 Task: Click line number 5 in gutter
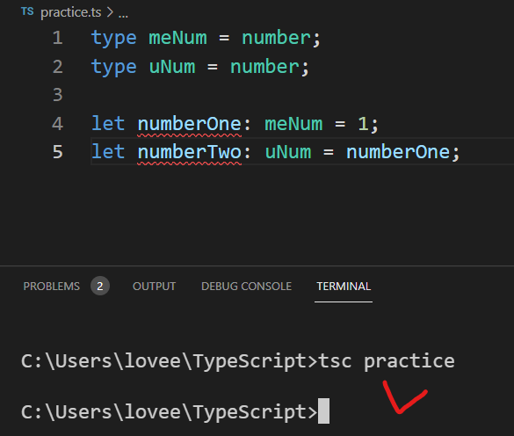tap(57, 152)
